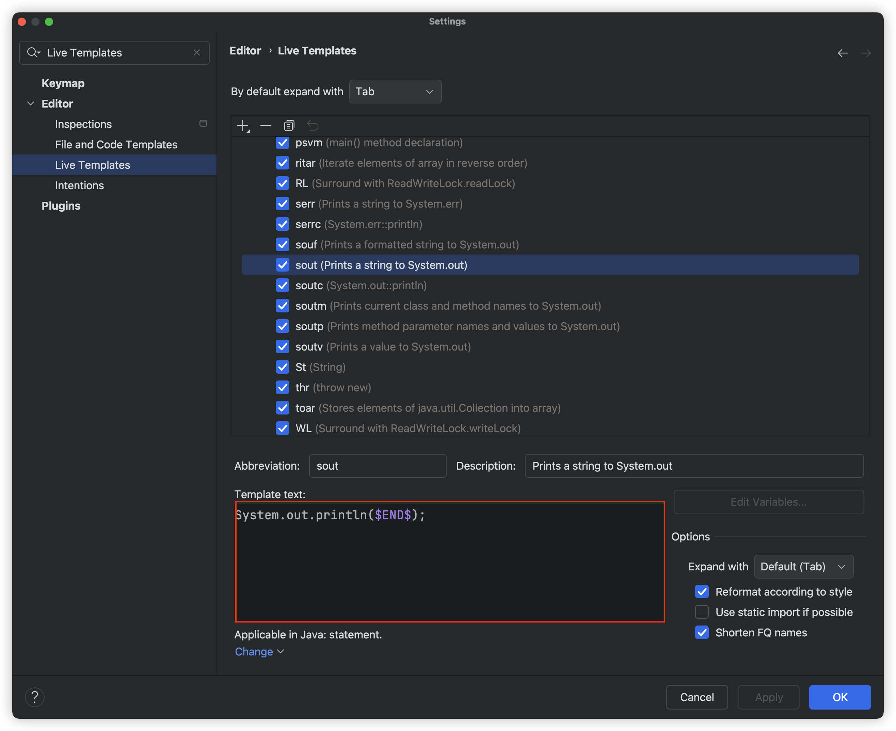This screenshot has width=896, height=731.
Task: Click the duplicate template icon
Action: 289,126
